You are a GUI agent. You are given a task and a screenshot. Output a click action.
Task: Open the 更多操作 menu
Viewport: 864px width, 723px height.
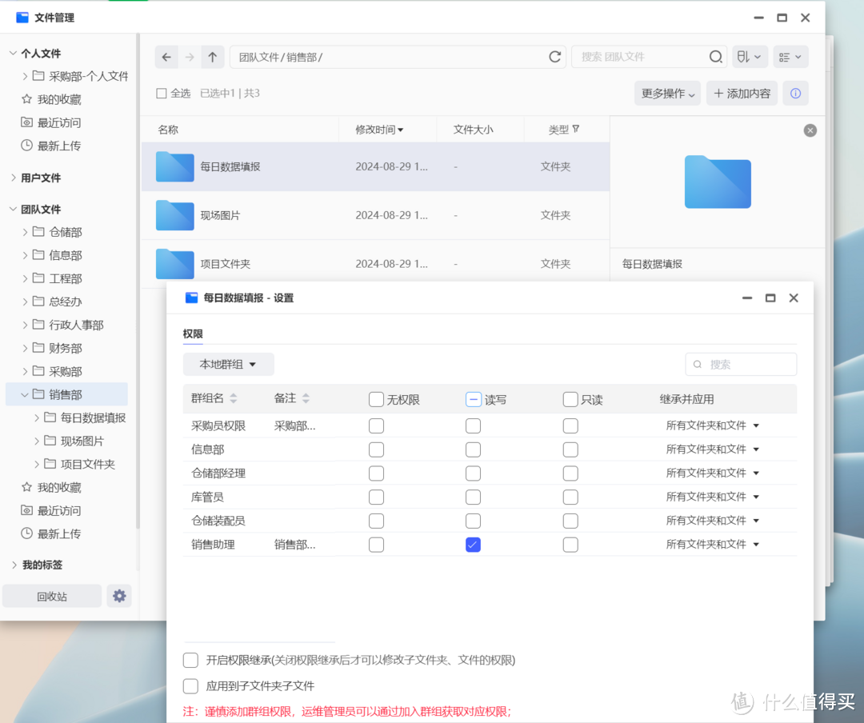point(667,94)
